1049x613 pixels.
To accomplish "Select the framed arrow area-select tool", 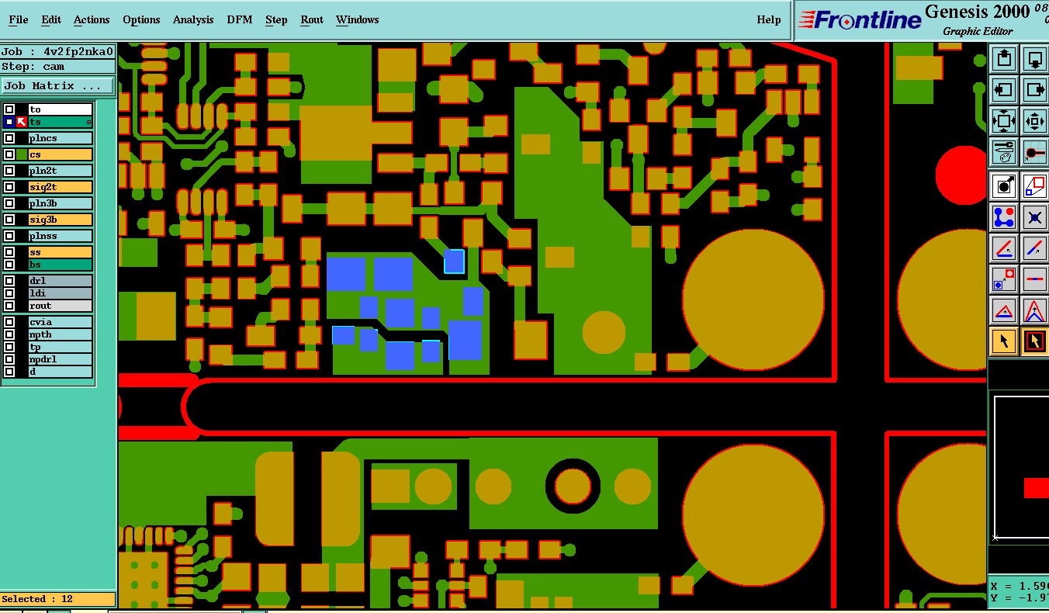I will (x=1034, y=341).
